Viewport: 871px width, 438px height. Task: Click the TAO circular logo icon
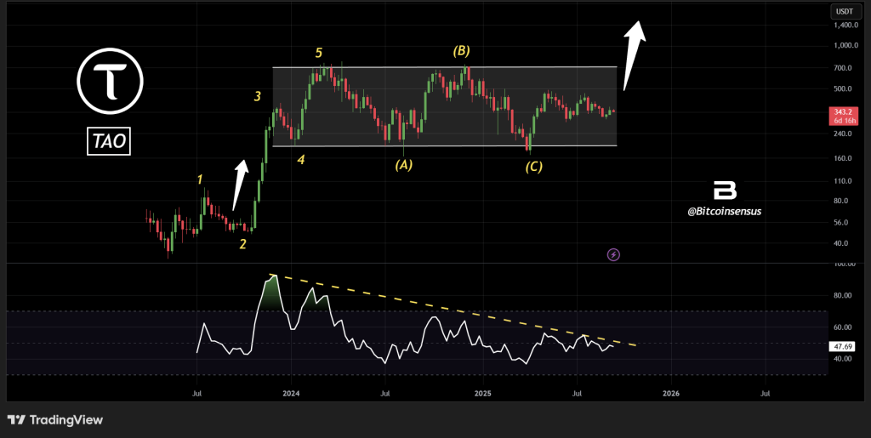[x=111, y=82]
